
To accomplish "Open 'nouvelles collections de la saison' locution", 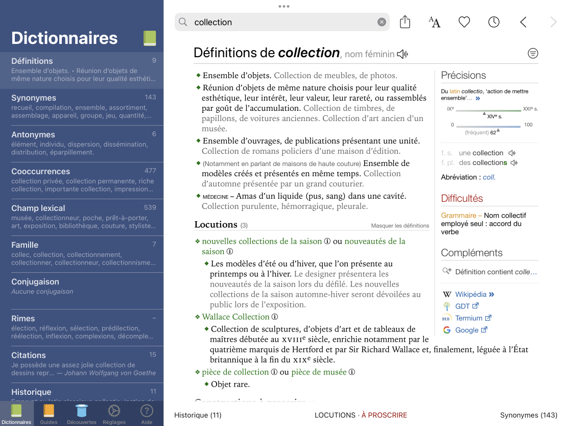I will click(262, 241).
